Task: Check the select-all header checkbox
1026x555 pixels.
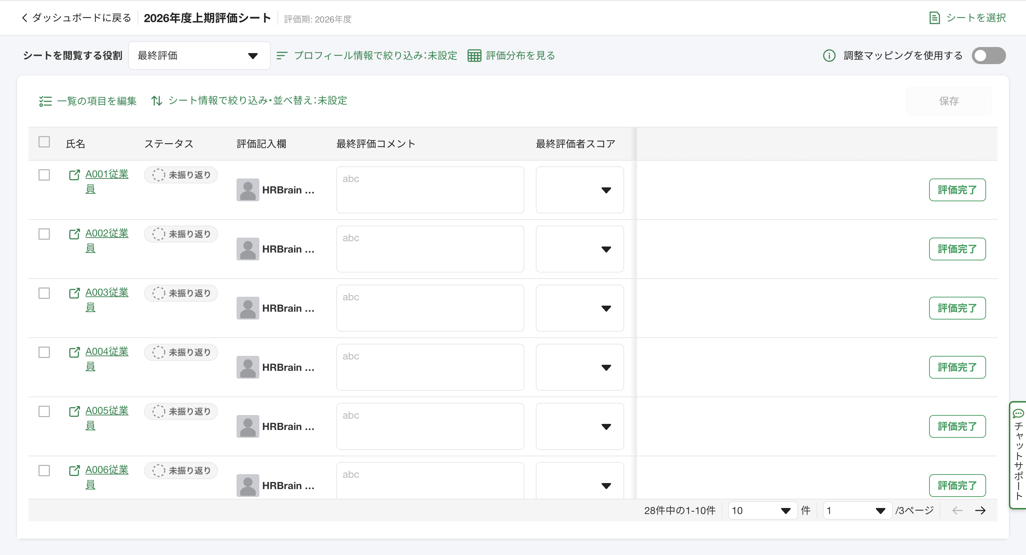Action: pos(44,142)
